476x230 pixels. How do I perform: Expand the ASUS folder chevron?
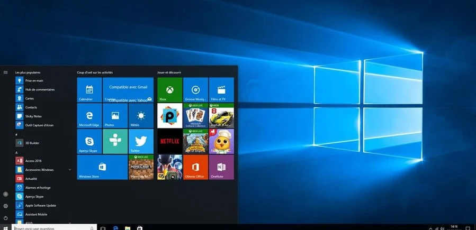coord(70,223)
